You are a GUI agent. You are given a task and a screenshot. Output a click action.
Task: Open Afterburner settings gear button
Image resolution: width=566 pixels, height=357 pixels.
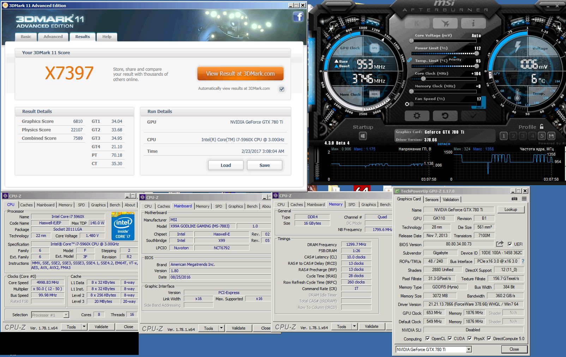pos(417,115)
